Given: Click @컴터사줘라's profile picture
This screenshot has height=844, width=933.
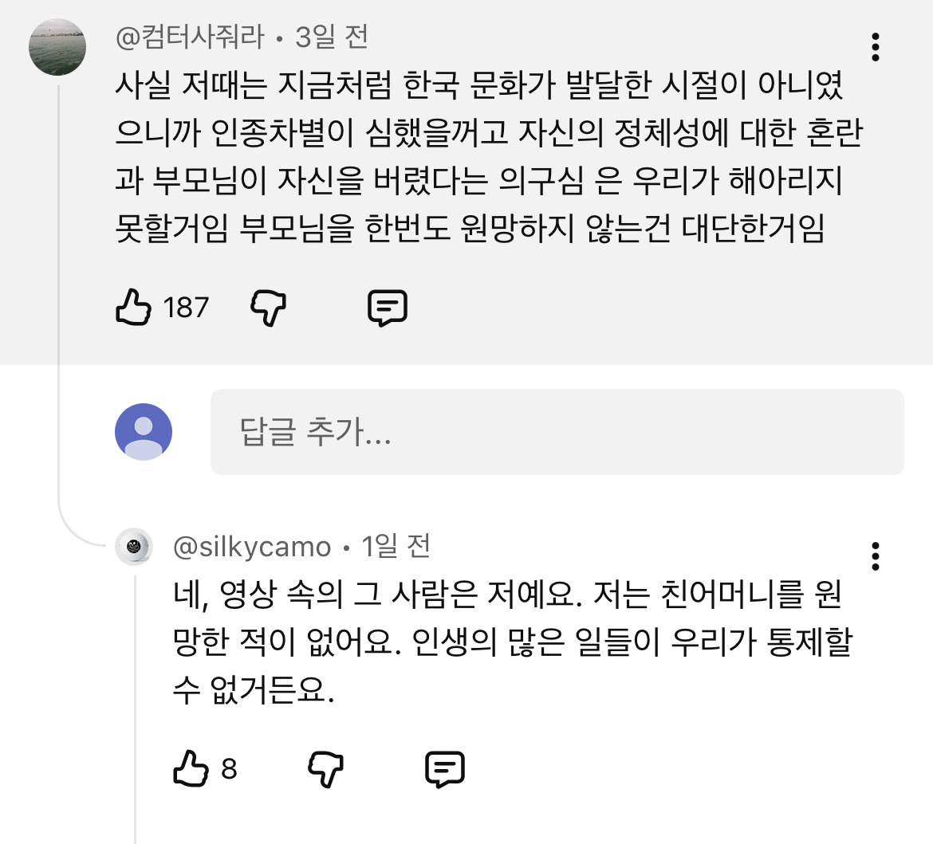Looking at the screenshot, I should click(56, 46).
